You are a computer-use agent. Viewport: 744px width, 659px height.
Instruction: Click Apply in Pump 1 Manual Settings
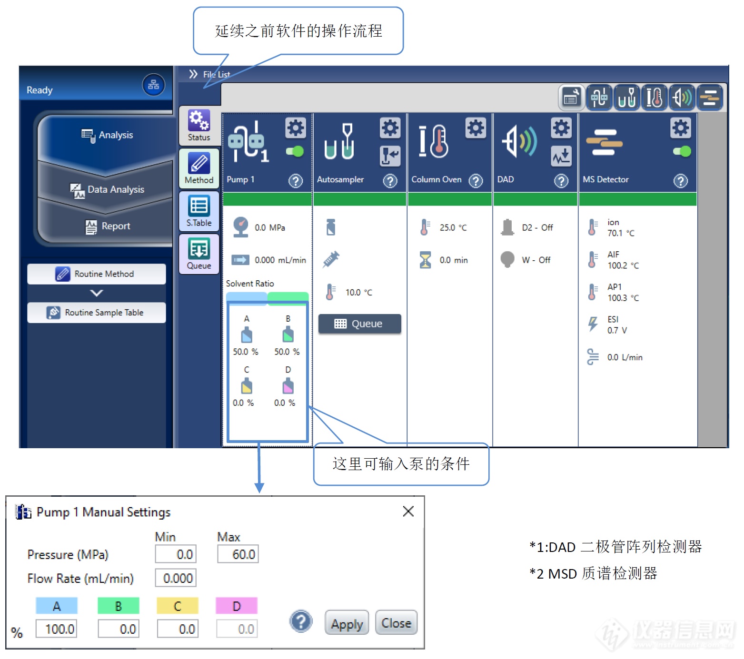coord(347,623)
